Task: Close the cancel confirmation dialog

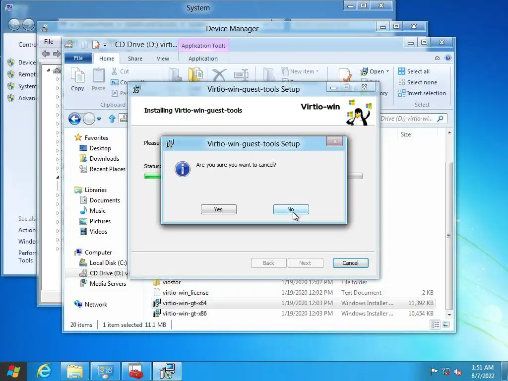Action: point(335,141)
